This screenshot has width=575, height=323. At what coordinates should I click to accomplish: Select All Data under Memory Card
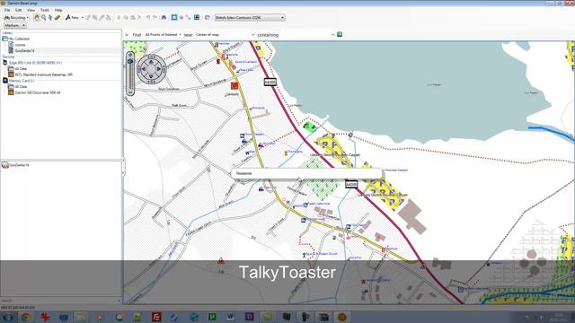(21, 86)
